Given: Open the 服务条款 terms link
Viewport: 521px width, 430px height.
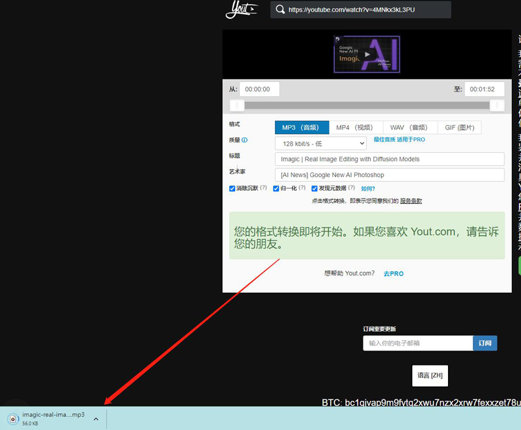Looking at the screenshot, I should (x=411, y=201).
